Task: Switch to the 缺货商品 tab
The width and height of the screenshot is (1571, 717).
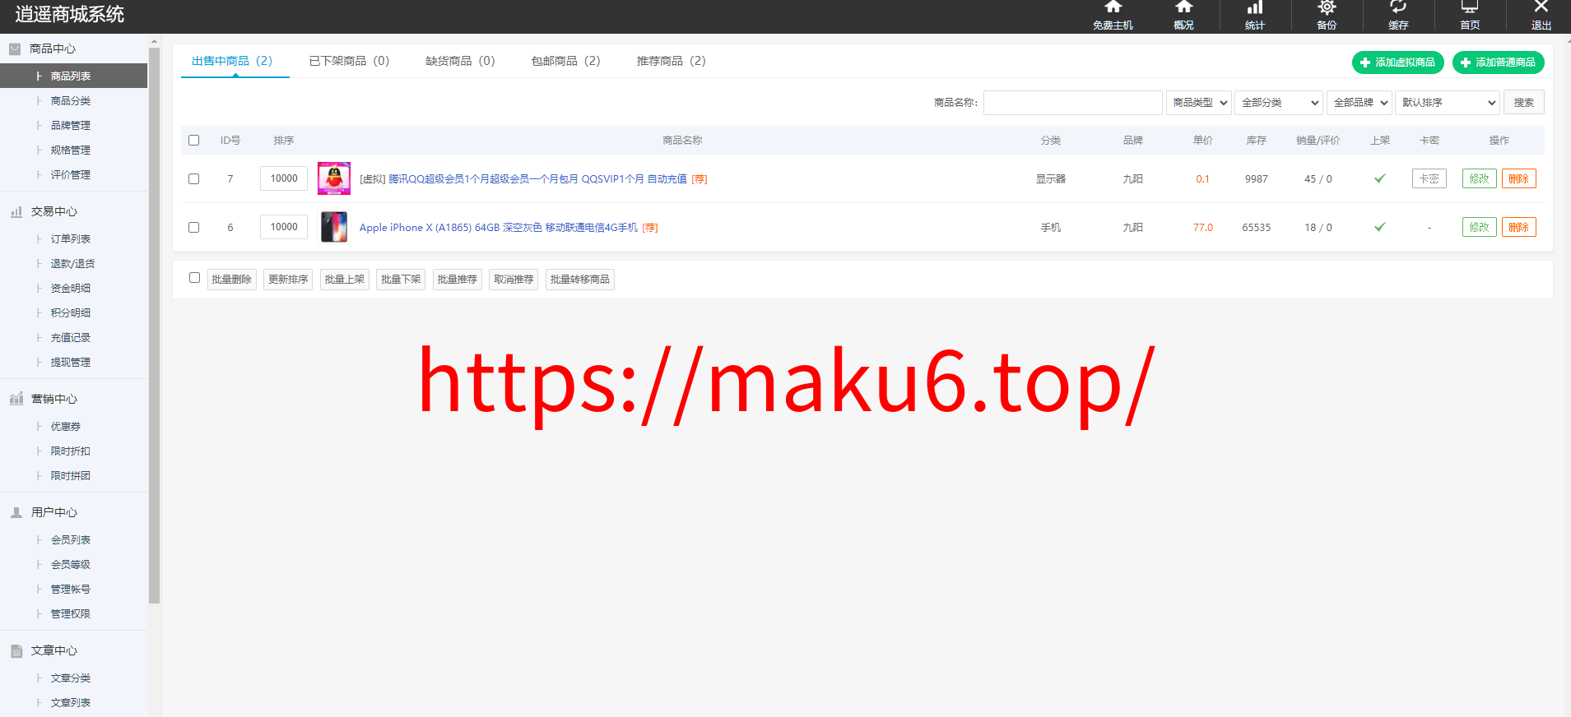Action: click(x=460, y=61)
